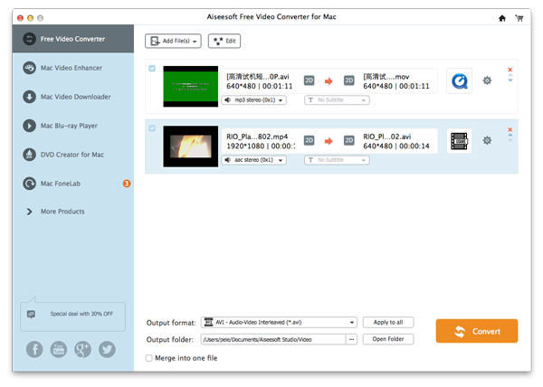The image size is (543, 387).
Task: Click the green thumbnail of the avi video
Action: pyautogui.click(x=191, y=87)
